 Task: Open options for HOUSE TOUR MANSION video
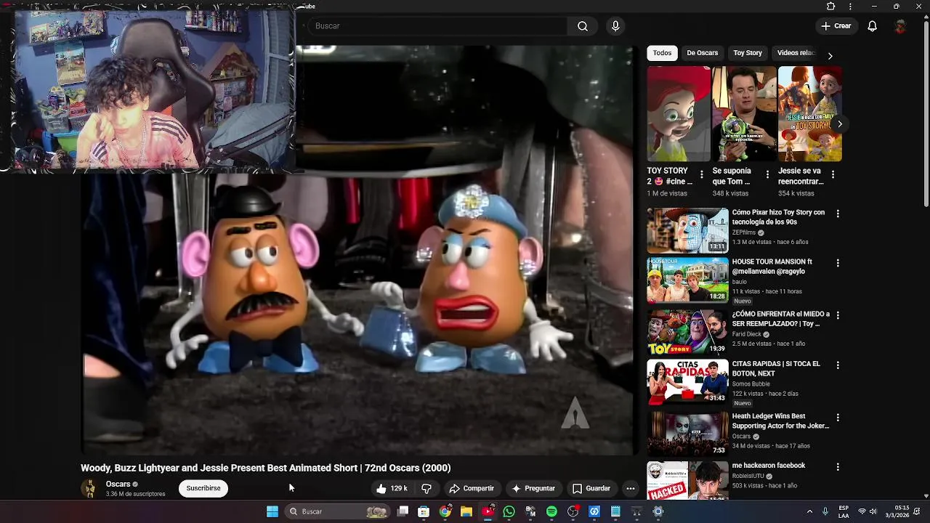click(838, 263)
